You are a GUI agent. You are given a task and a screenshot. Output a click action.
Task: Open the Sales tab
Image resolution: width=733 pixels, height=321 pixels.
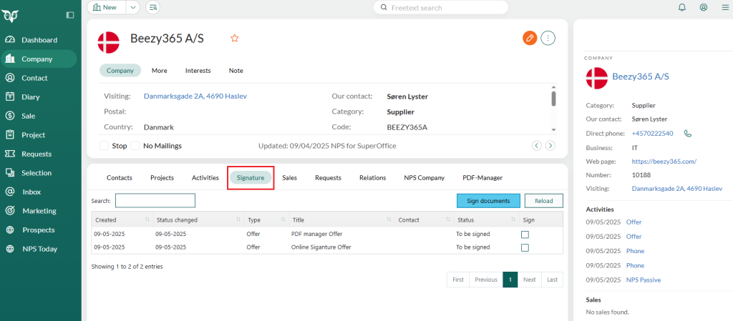coord(290,178)
